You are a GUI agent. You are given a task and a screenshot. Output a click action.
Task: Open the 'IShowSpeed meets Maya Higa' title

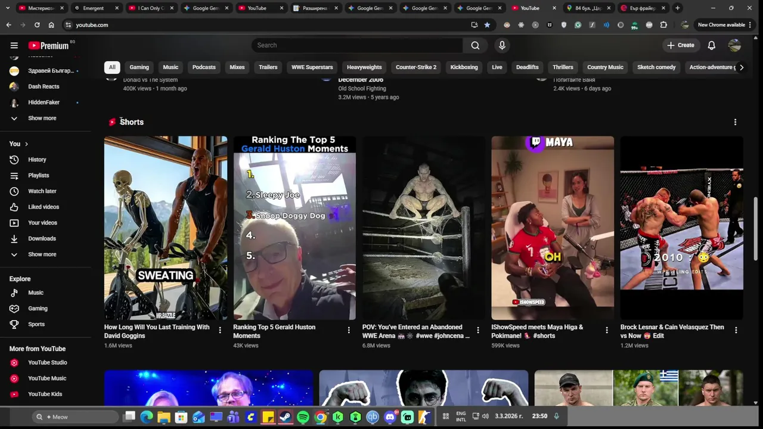[537, 331]
